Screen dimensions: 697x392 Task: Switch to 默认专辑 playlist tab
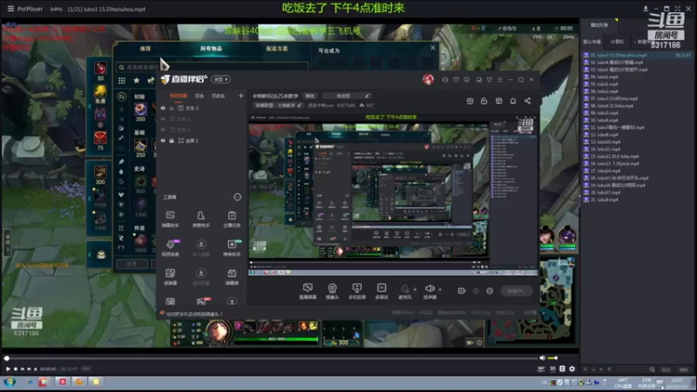click(x=592, y=42)
